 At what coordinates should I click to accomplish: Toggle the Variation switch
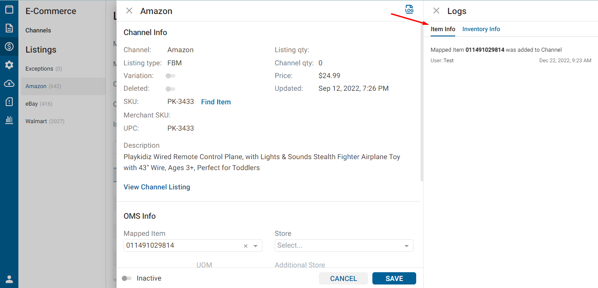(x=170, y=76)
